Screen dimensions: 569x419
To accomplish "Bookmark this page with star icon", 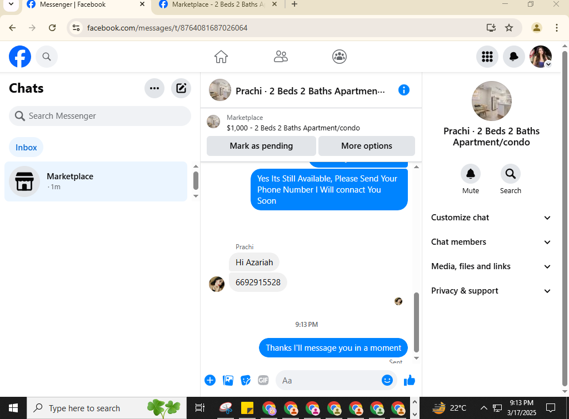I will [509, 28].
